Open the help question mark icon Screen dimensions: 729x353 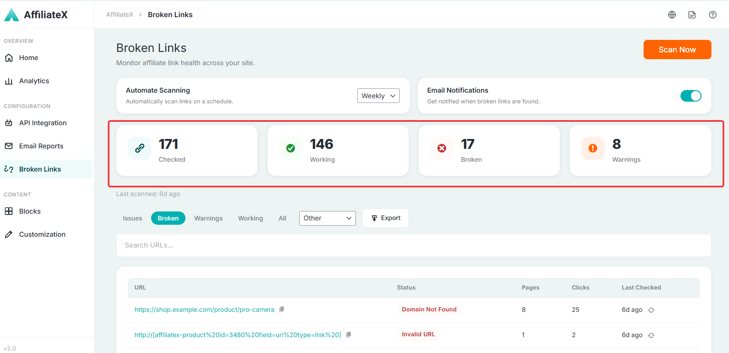(x=713, y=15)
